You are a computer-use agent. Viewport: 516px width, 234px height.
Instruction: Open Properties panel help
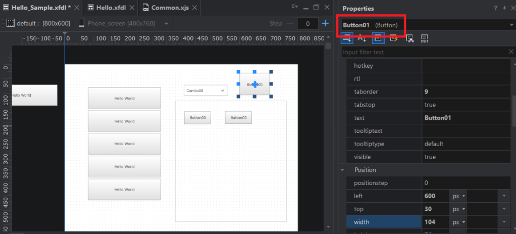point(496,8)
